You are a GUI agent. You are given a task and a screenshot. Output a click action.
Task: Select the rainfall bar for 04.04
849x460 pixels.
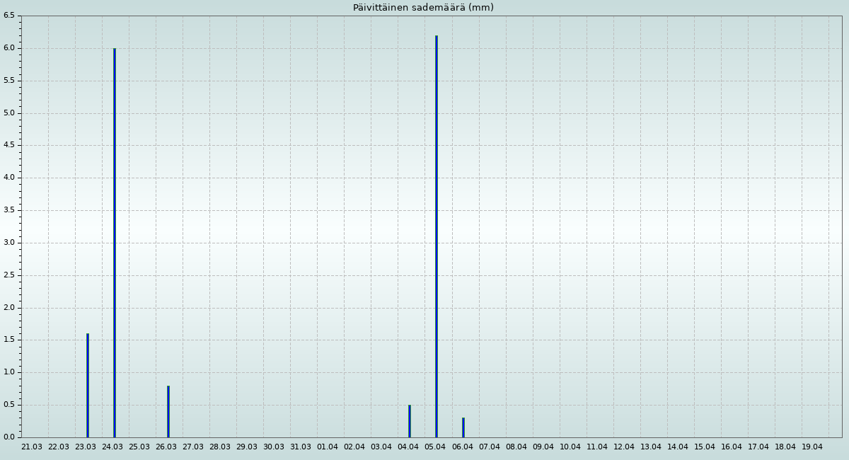point(410,421)
